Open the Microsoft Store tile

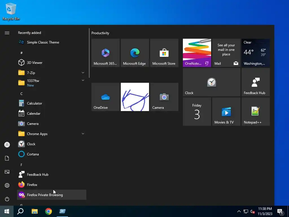pyautogui.click(x=164, y=53)
